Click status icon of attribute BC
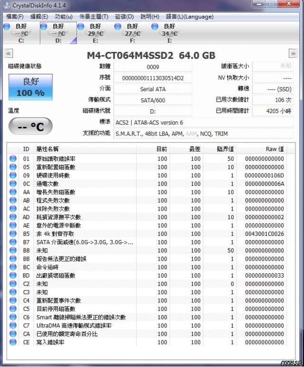The height and width of the screenshot is (367, 304). point(13,267)
